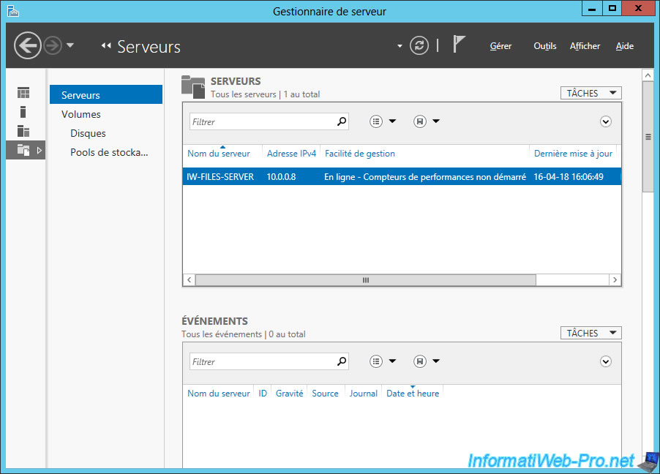Image resolution: width=660 pixels, height=474 pixels.
Task: Expand the File Services flyout arrow
Action: (39, 150)
